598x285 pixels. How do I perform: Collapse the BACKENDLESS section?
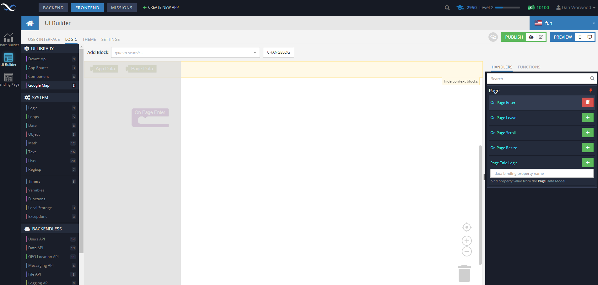(x=50, y=229)
